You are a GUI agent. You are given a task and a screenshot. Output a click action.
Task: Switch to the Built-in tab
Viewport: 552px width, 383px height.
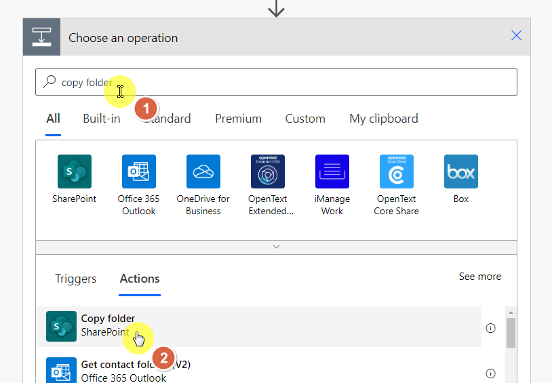102,119
